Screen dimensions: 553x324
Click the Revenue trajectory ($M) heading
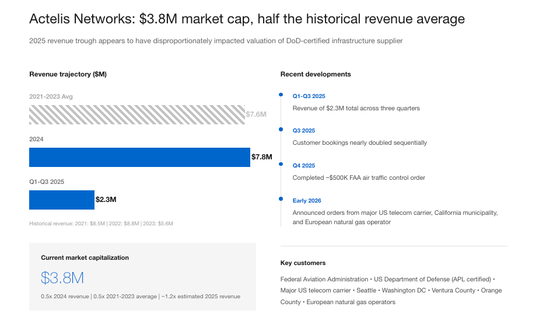click(68, 74)
